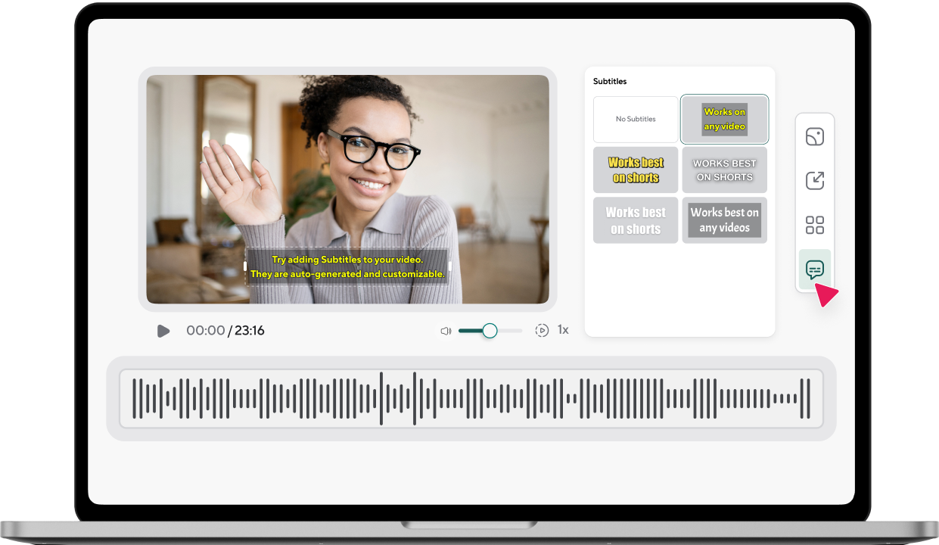Viewport: 939px width, 545px height.
Task: Select uppercase 'WORKS BEST ON SHORTS' style
Action: coord(724,170)
